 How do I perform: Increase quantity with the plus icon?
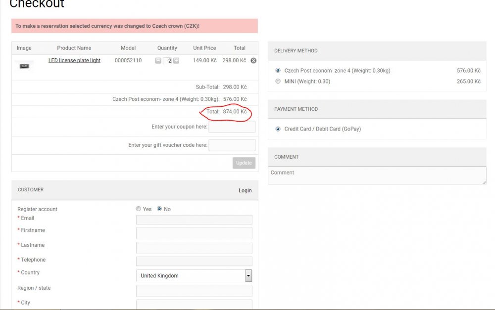(x=176, y=60)
